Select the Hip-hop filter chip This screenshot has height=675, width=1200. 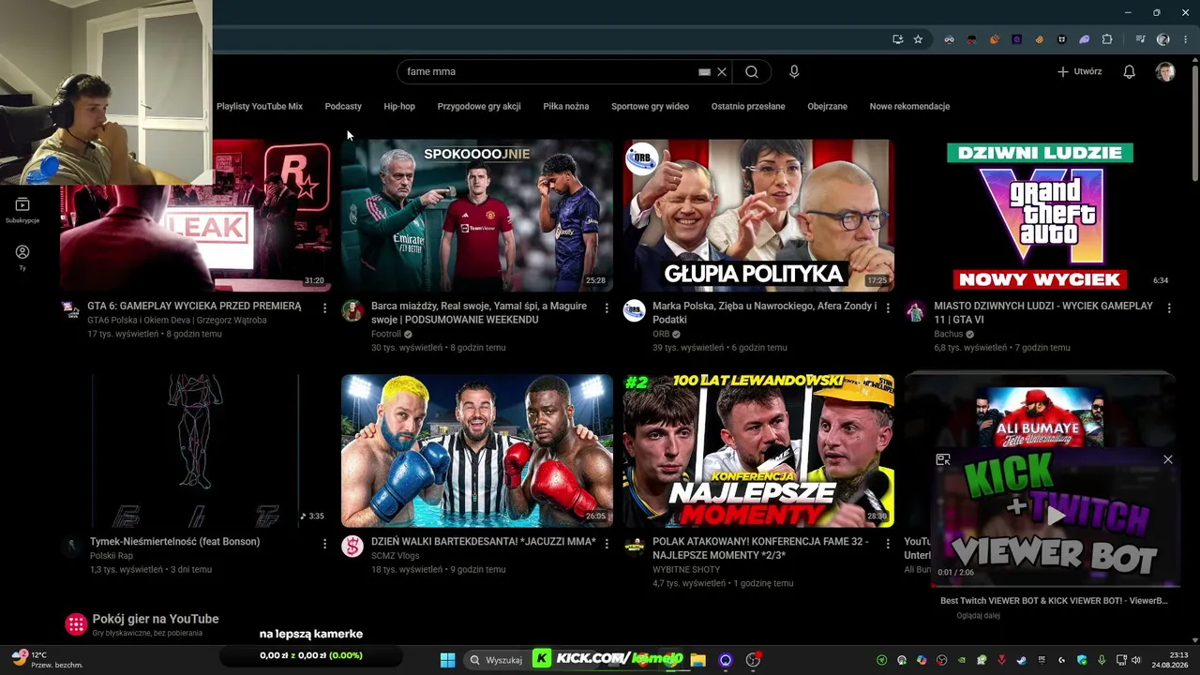tap(399, 106)
